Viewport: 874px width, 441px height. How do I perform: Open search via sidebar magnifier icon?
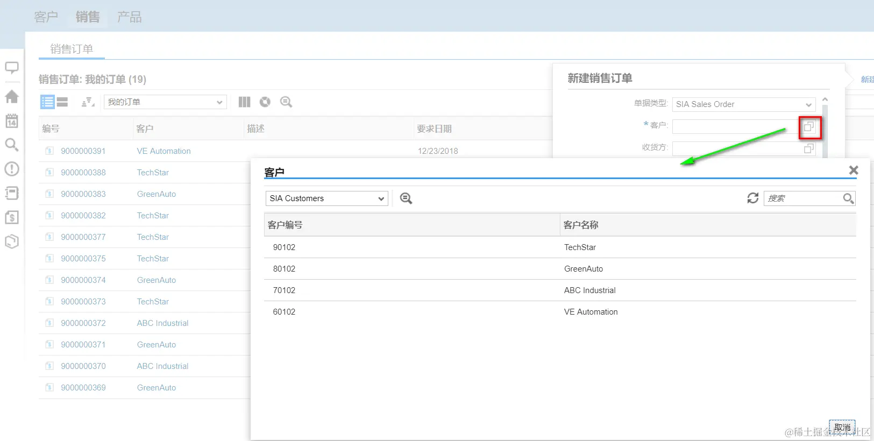click(12, 145)
